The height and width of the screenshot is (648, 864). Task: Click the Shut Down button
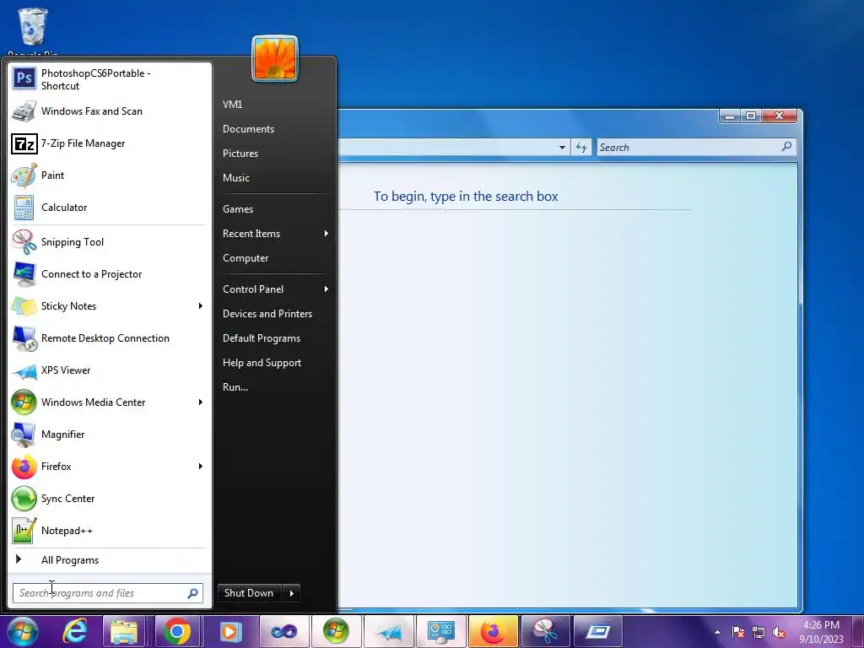(250, 593)
